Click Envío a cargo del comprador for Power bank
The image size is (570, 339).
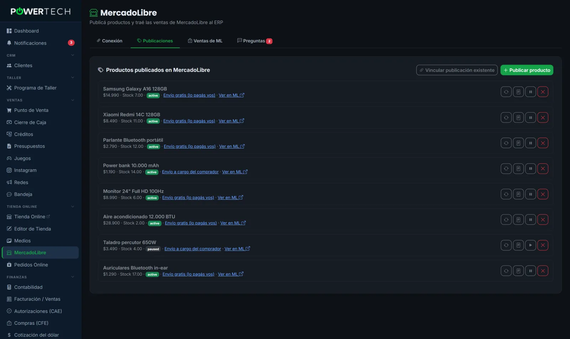coord(190,172)
